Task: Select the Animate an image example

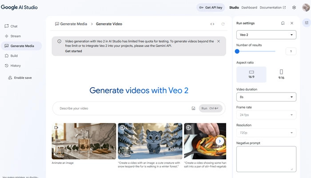Action: coord(84,141)
